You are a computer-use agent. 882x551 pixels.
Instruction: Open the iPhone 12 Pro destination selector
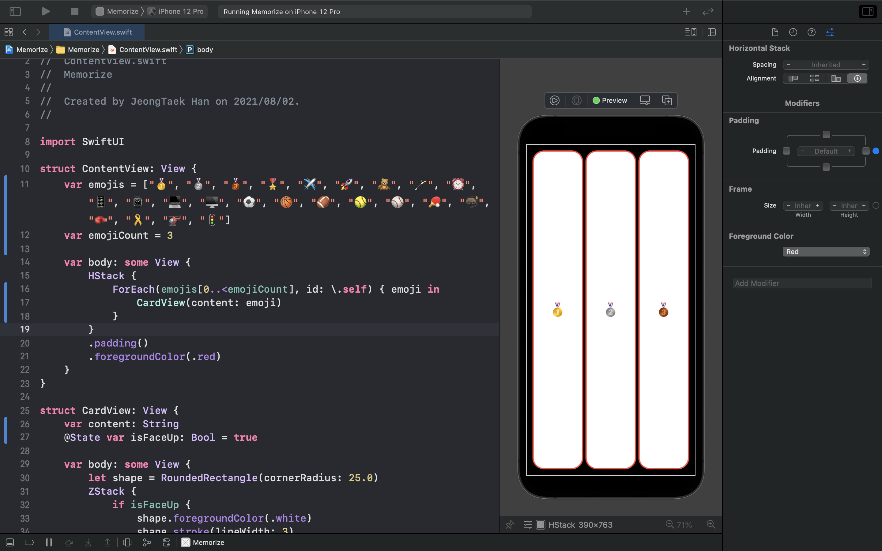pyautogui.click(x=176, y=12)
